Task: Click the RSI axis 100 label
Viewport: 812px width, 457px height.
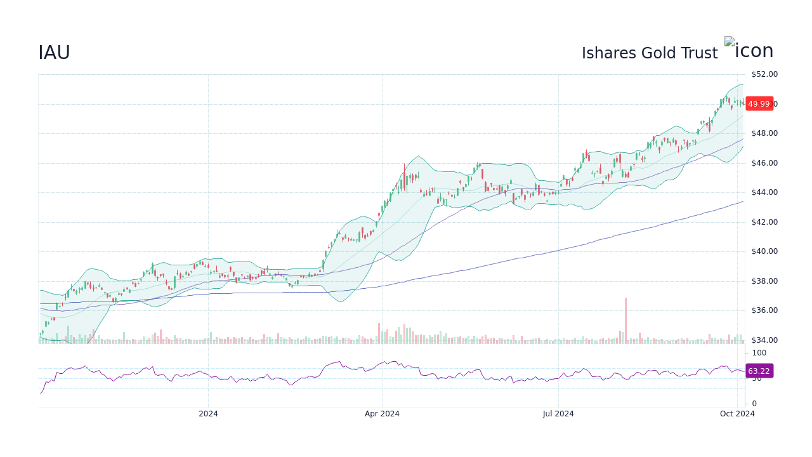Action: point(759,353)
